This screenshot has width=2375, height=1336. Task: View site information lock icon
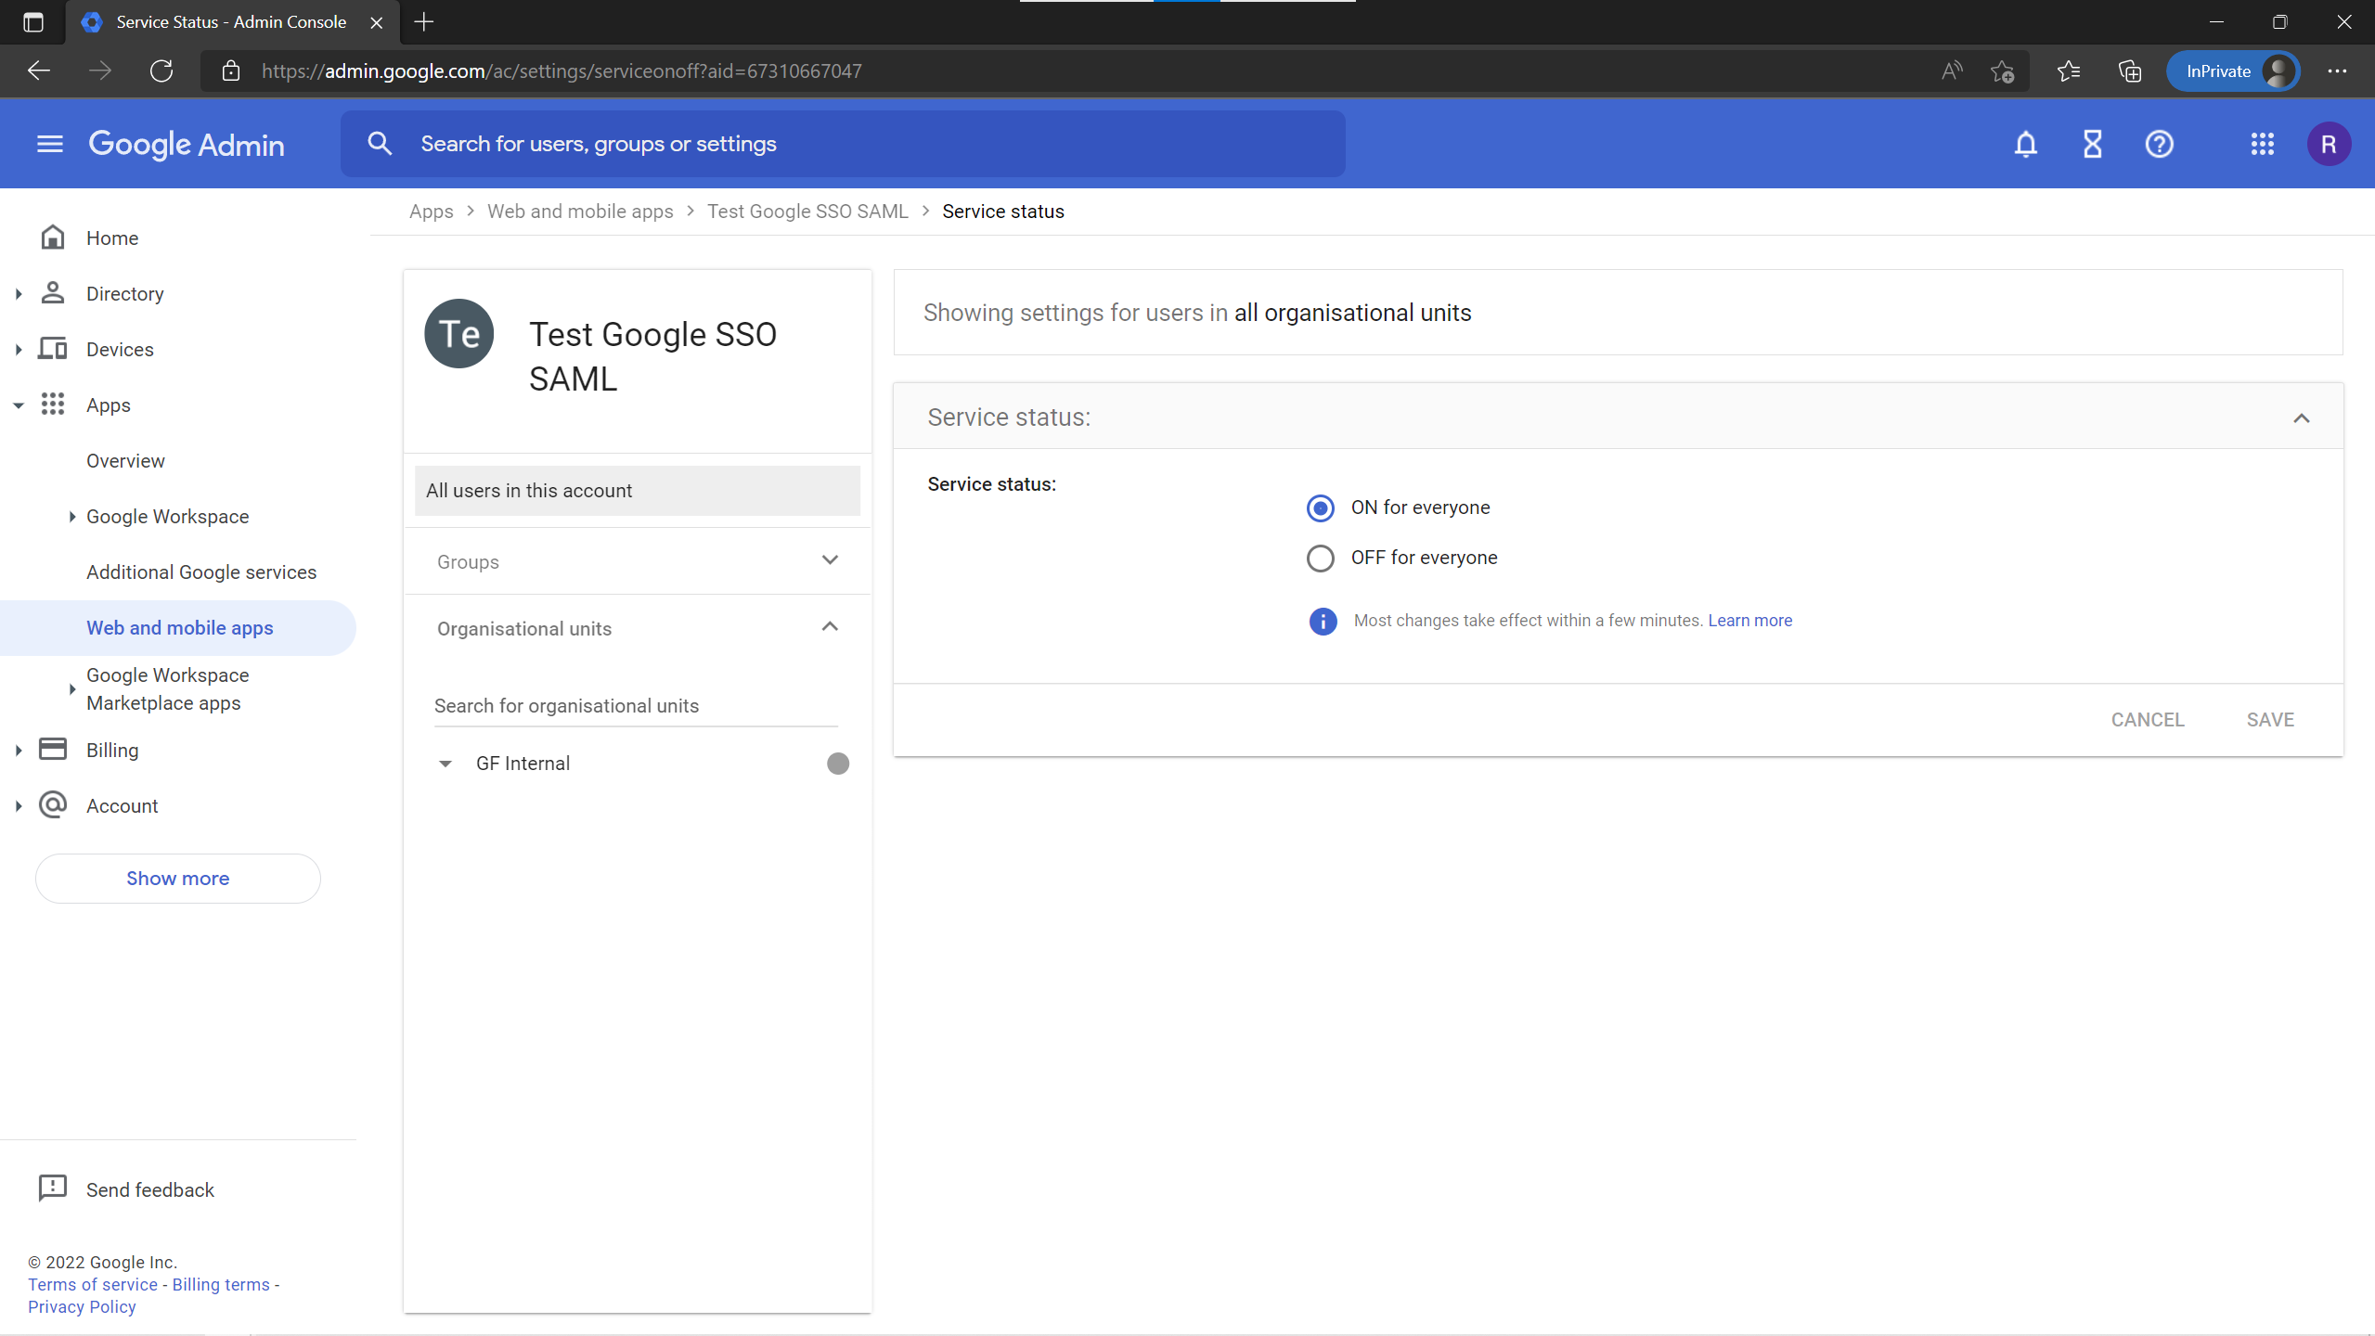[x=231, y=71]
